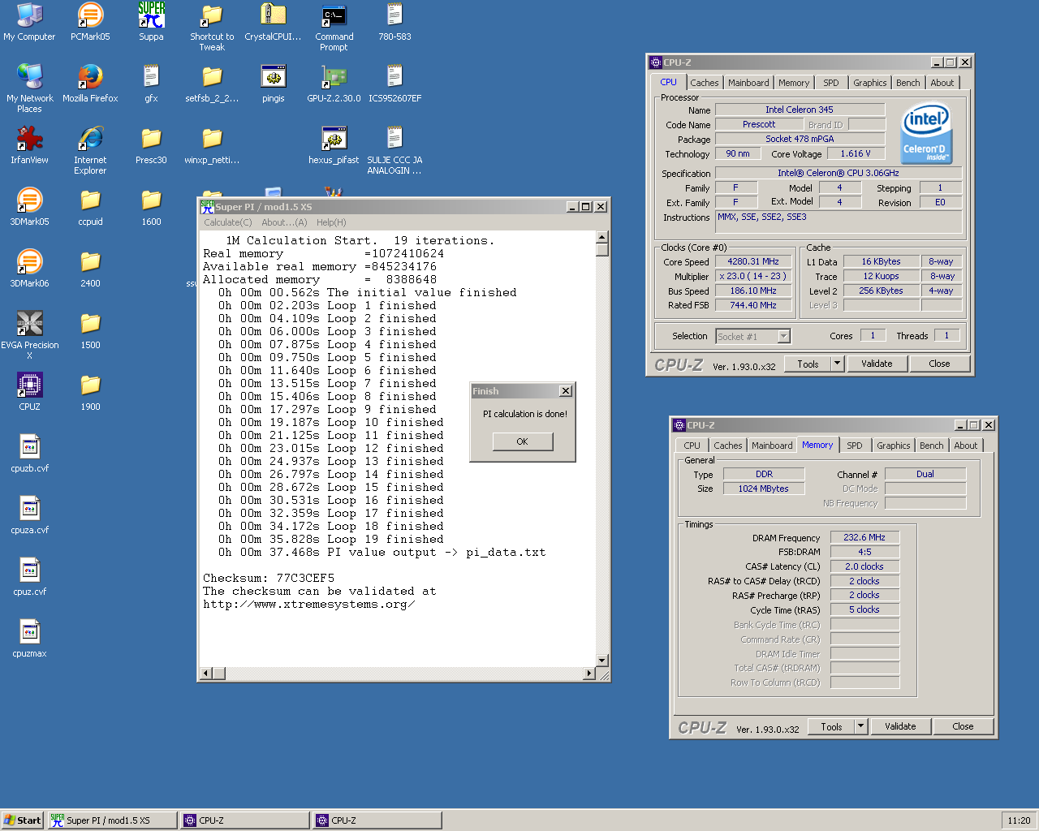Click Tools button in top CPU-Z window
The width and height of the screenshot is (1039, 831).
point(808,364)
